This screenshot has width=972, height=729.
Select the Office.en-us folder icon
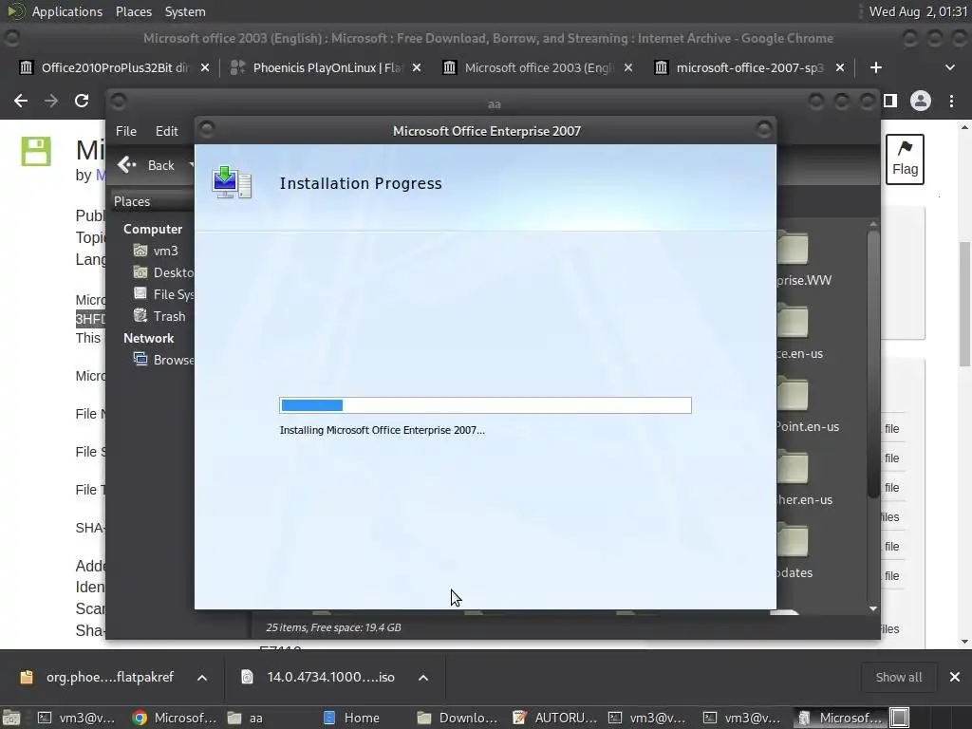793,321
